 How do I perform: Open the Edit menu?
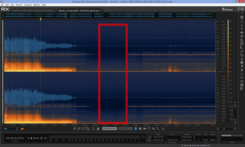pyautogui.click(x=7, y=5)
